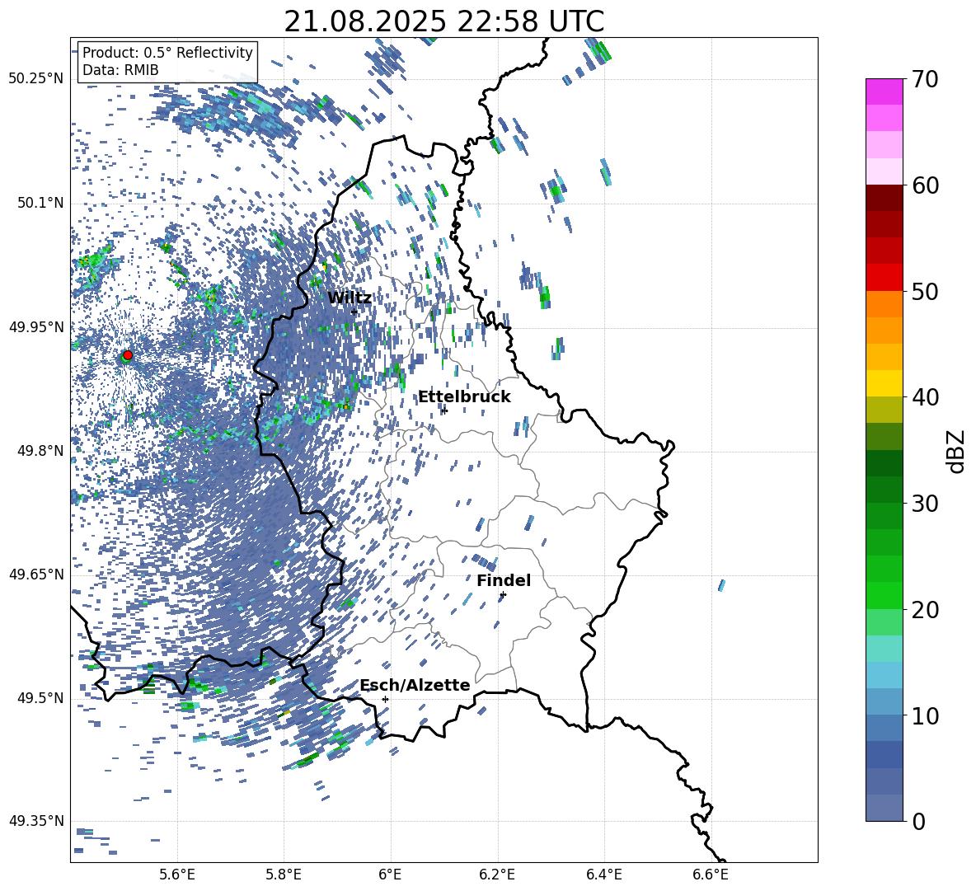
Task: Click the yellow colorbar segment just above 40
Action: 884,383
